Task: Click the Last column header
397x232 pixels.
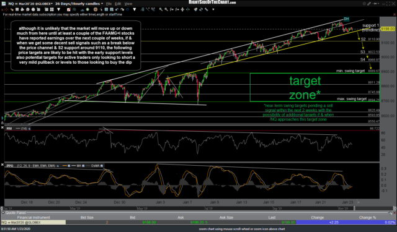Action: coord(272,217)
